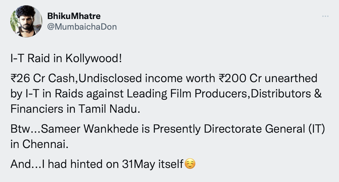The image size is (339, 182).
Task: Click the 'Btw...' text starting the third paragraph
Action: tap(25, 129)
